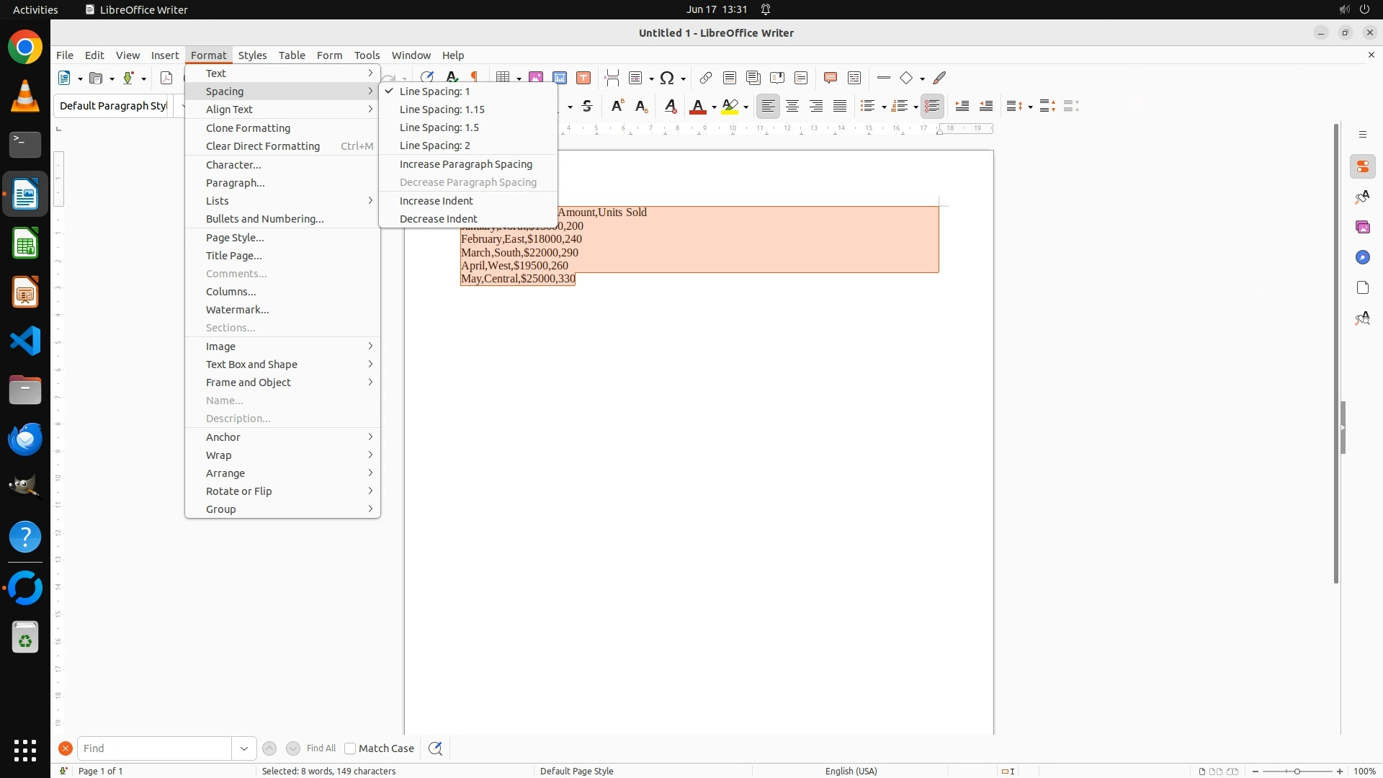
Task: Click the Find All button
Action: tap(321, 748)
